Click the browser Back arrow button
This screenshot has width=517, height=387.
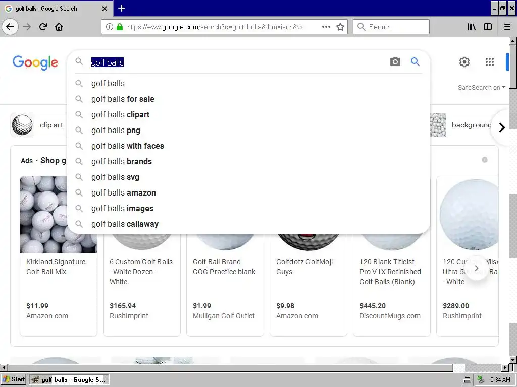[10, 27]
